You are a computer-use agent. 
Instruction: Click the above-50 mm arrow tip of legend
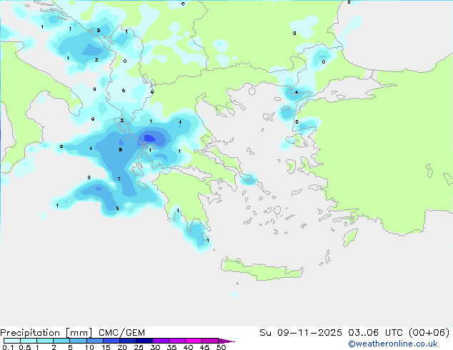point(226,341)
